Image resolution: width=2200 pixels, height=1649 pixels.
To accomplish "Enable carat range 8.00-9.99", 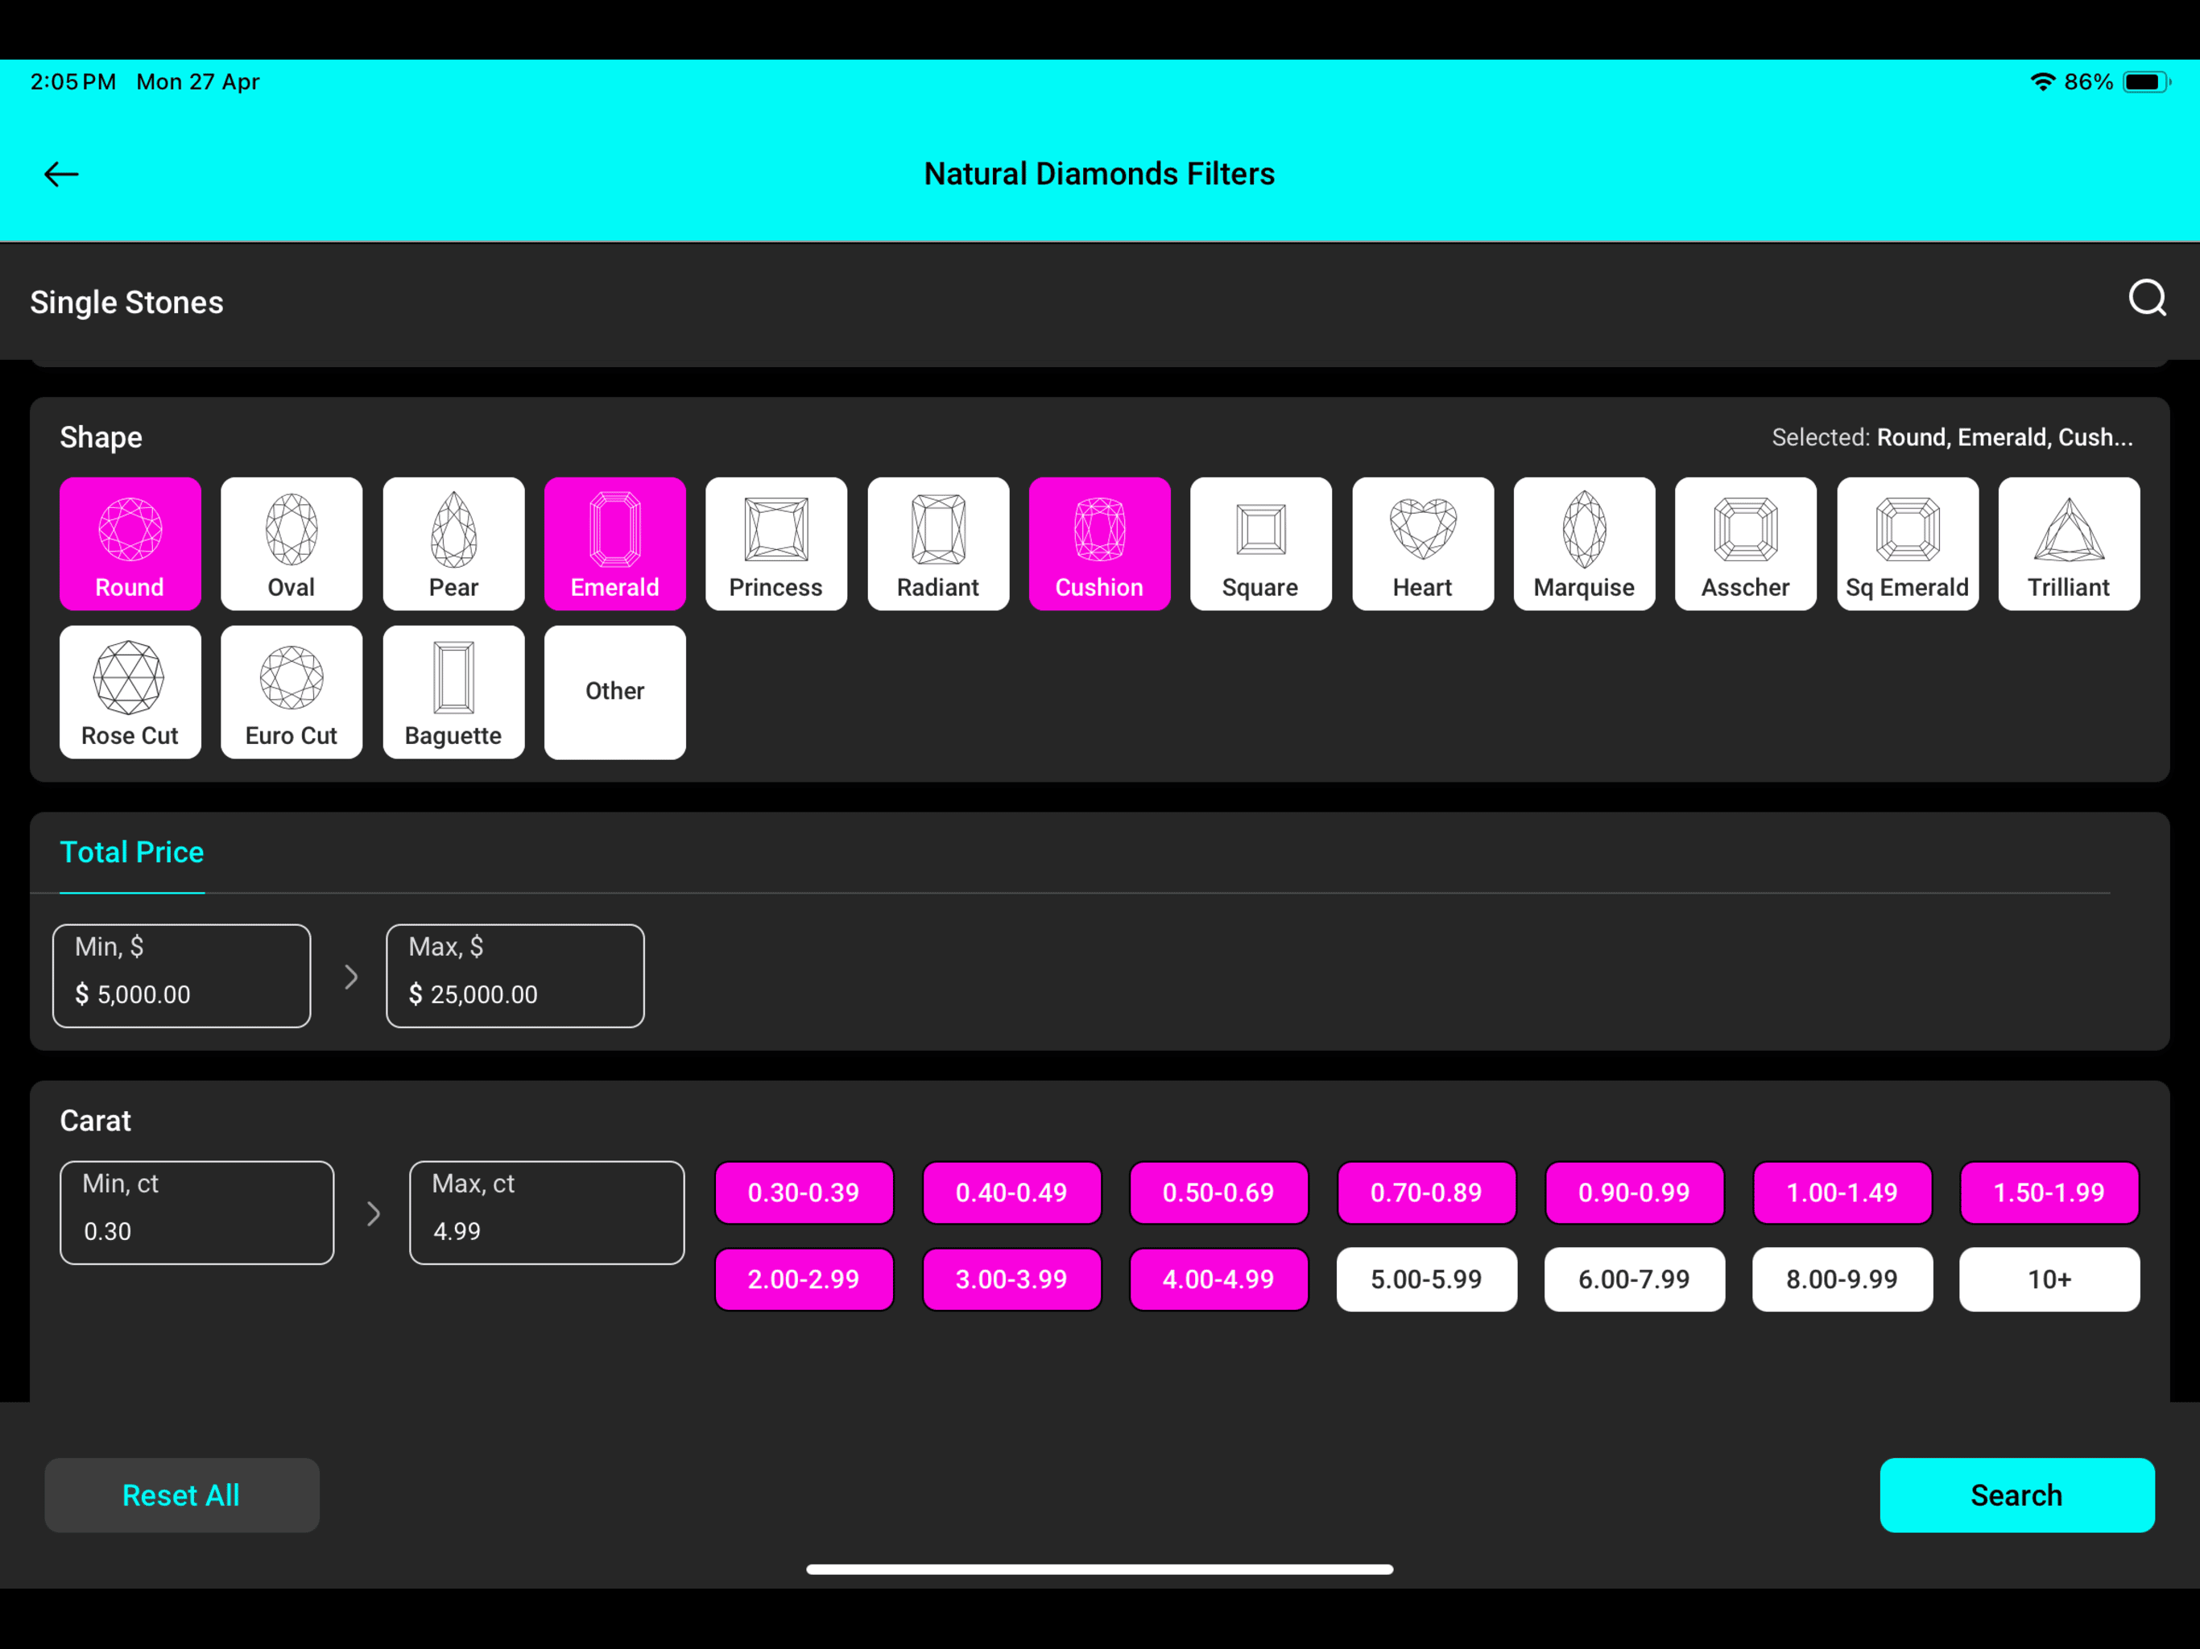I will pyautogui.click(x=1842, y=1279).
